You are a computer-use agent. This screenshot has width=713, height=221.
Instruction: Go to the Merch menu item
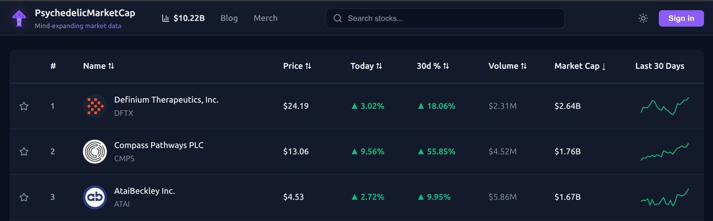[x=266, y=18]
